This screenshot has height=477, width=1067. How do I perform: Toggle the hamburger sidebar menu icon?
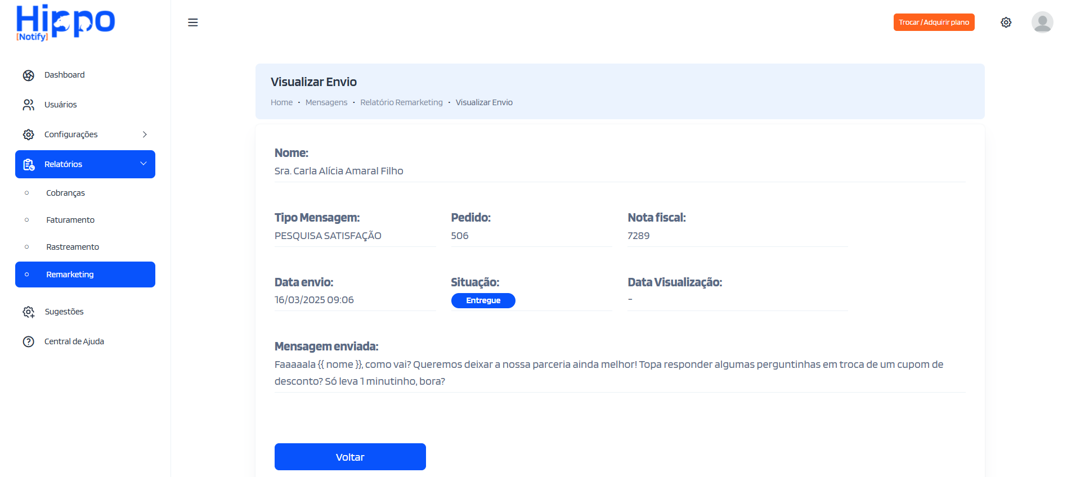(x=192, y=22)
